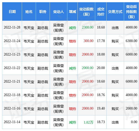
Task: Click the holdings value 0.00
Action: tap(134, 122)
